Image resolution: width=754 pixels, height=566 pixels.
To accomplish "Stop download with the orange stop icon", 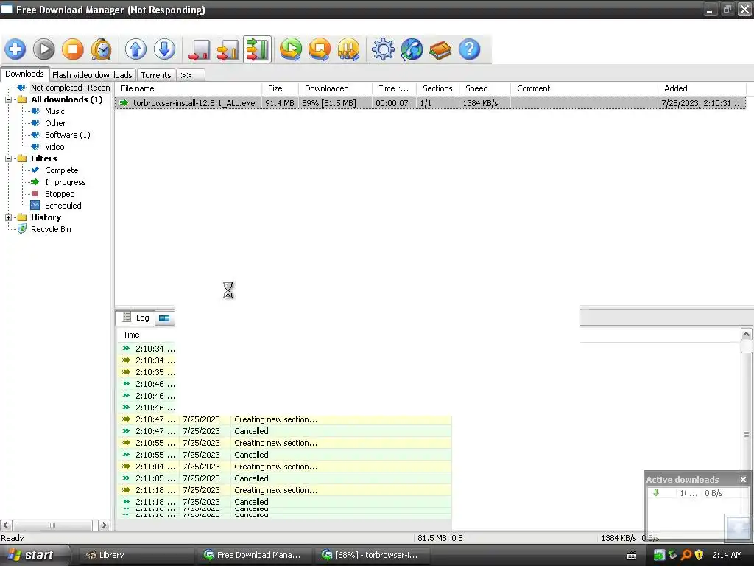I will (x=73, y=49).
